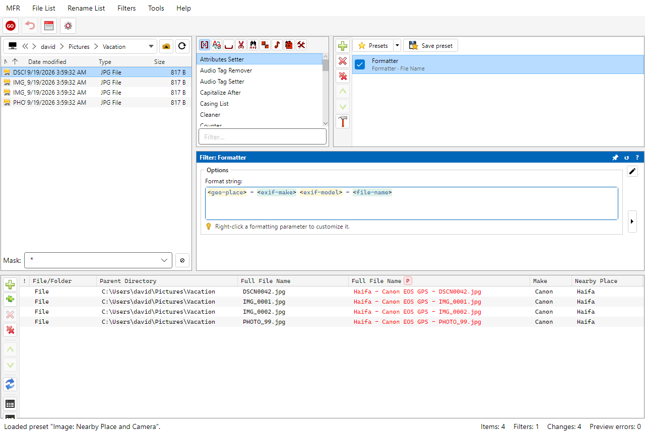Select the IMG_0001.jpg row in rename list
Viewport: 645px width, 433px height.
pyautogui.click(x=332, y=302)
